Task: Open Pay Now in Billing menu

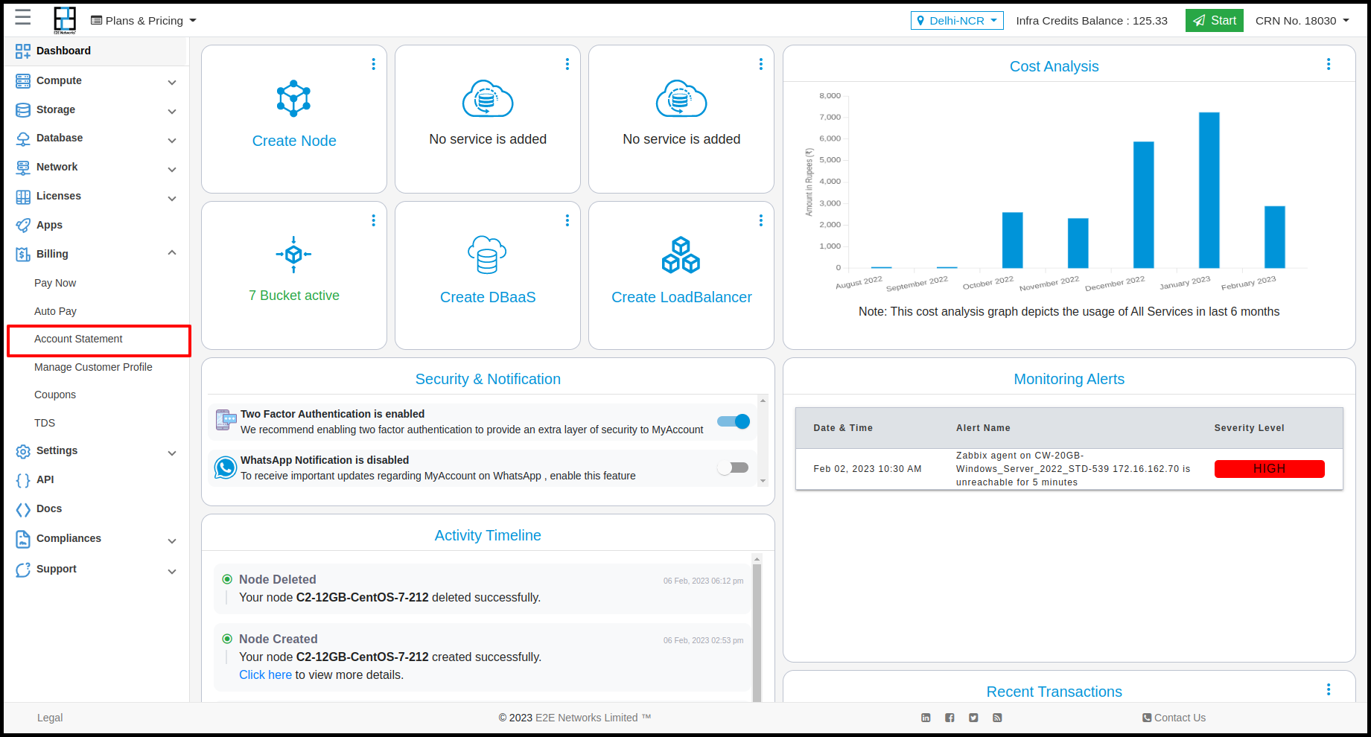Action: 55,283
